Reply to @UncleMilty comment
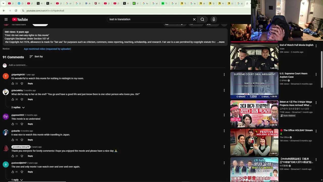This screenshot has width=323, height=182. pyautogui.click(x=30, y=100)
